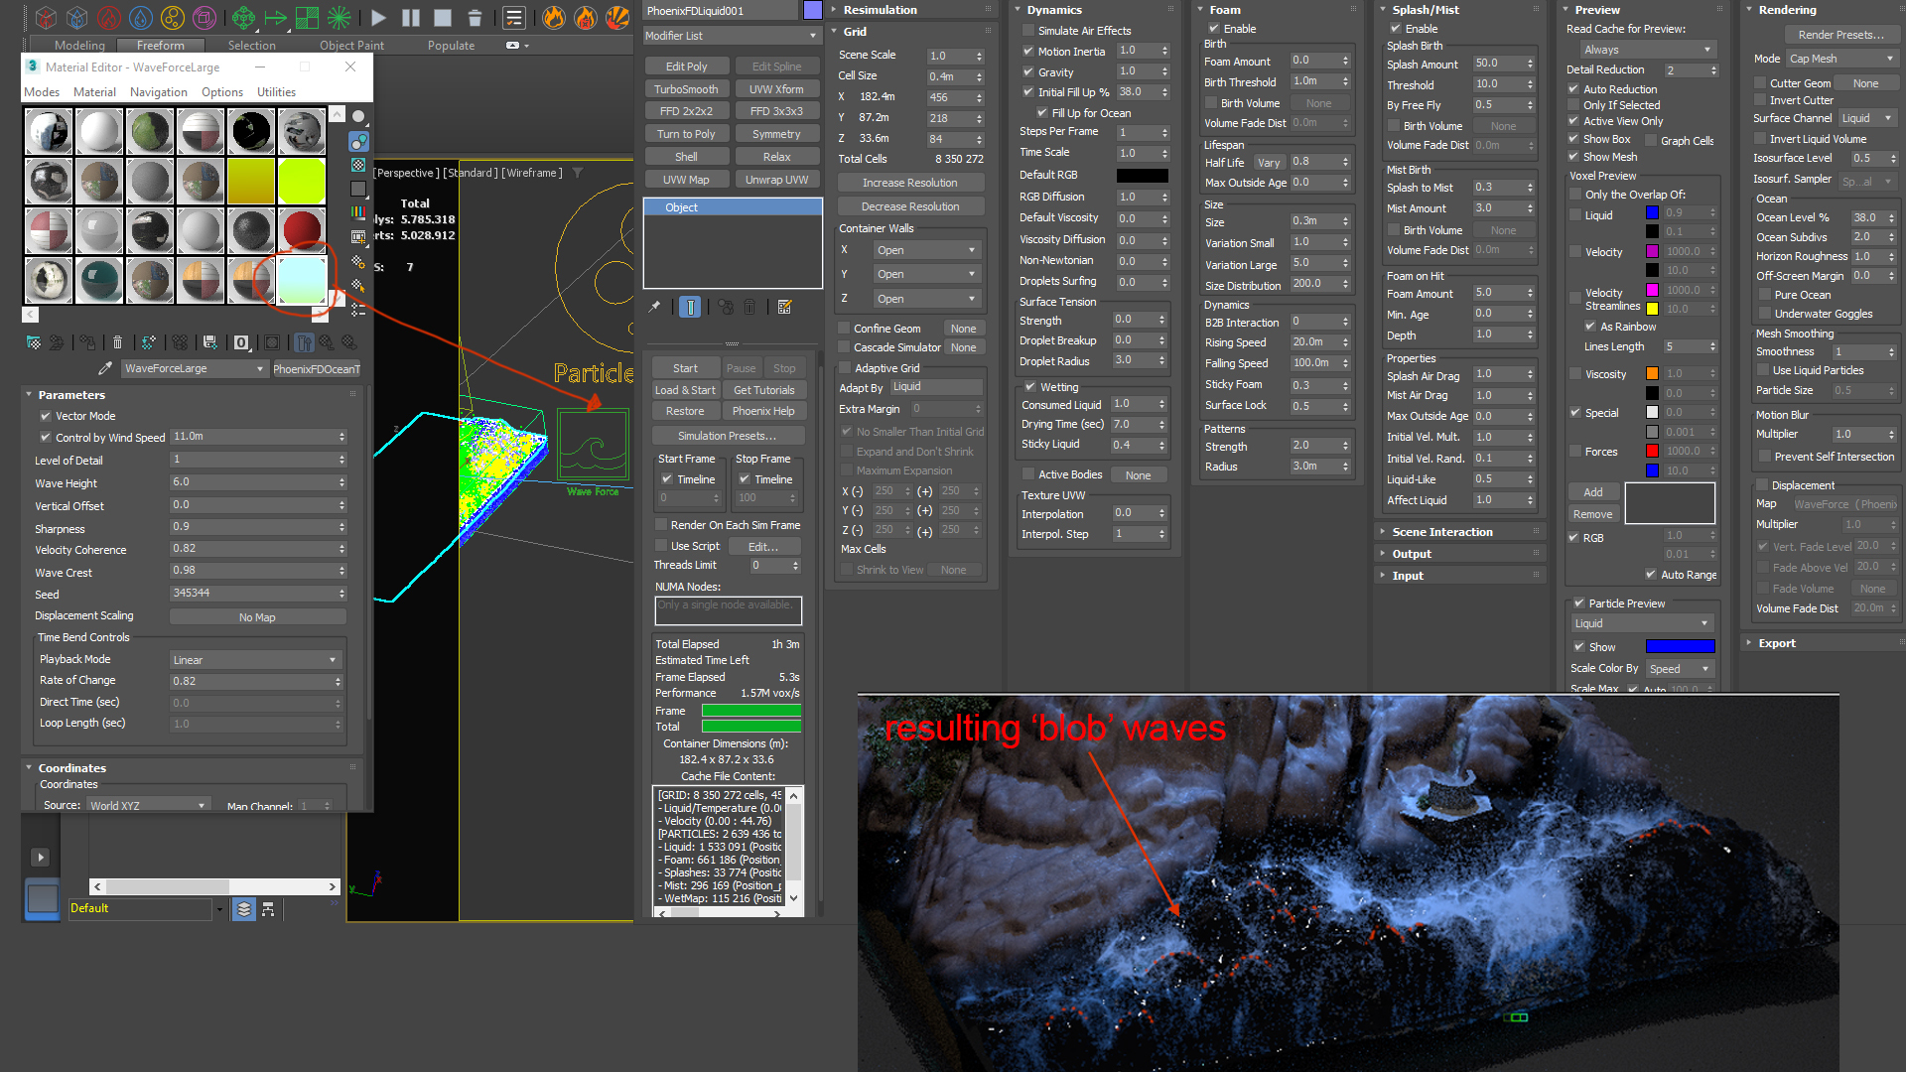Click the Get Tutorials button

coord(763,390)
